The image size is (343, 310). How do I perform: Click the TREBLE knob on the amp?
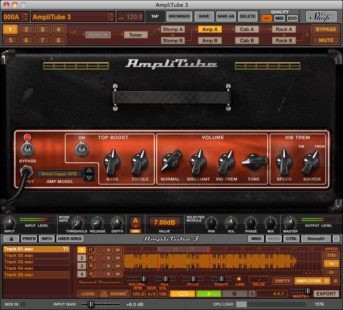pyautogui.click(x=140, y=162)
